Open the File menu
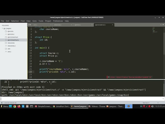Screen dimensions: 165x124 coord(2,21)
